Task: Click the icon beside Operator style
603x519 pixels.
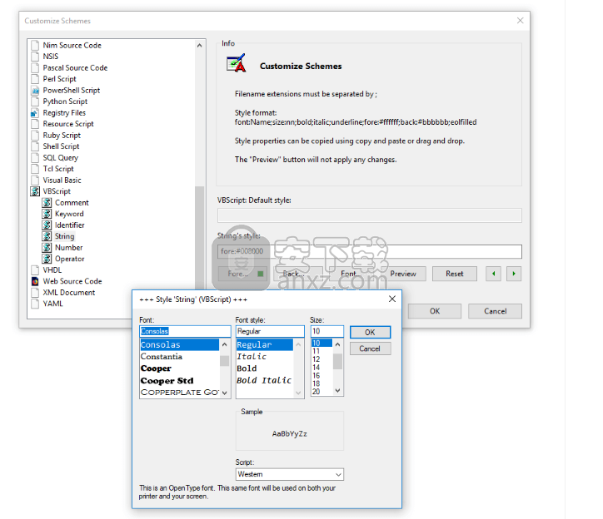Action: coord(47,259)
